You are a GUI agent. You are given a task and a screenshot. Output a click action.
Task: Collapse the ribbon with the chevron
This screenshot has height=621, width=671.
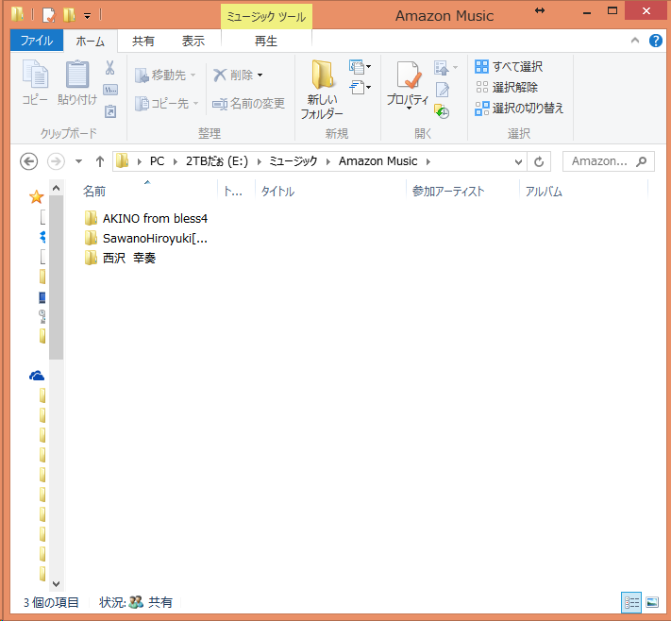(x=635, y=41)
